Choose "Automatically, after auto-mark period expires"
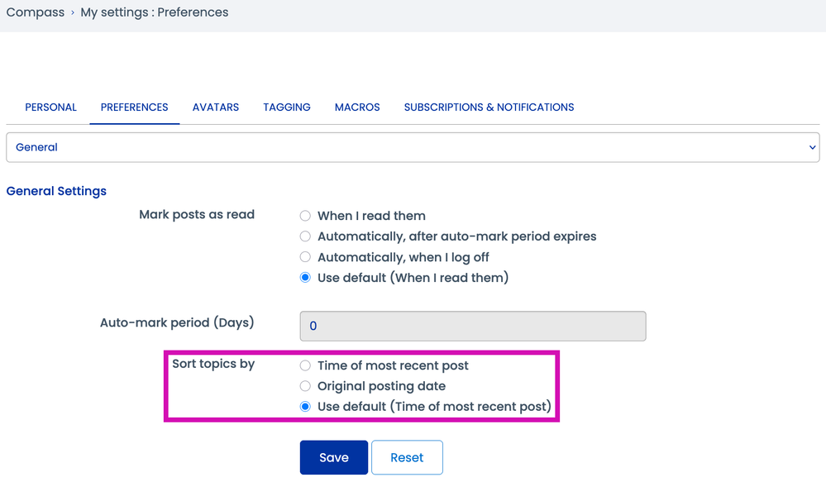 tap(305, 236)
